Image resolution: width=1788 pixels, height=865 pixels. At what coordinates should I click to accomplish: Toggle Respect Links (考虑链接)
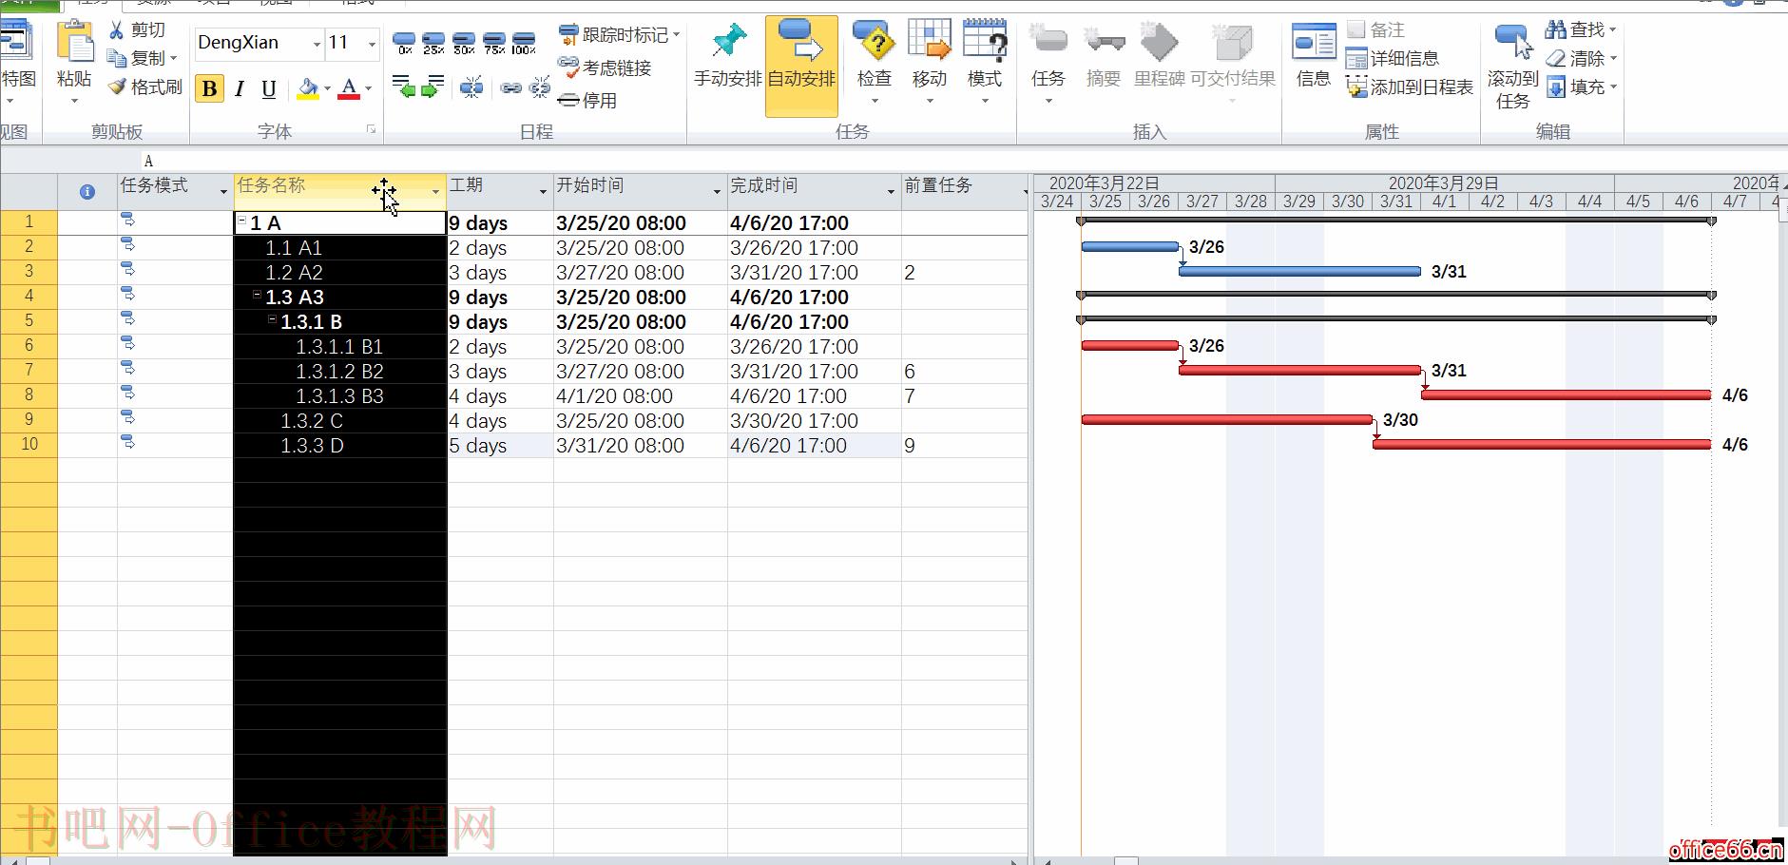coord(606,67)
